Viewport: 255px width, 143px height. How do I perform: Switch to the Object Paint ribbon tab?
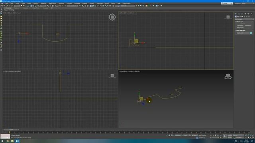[36, 8]
